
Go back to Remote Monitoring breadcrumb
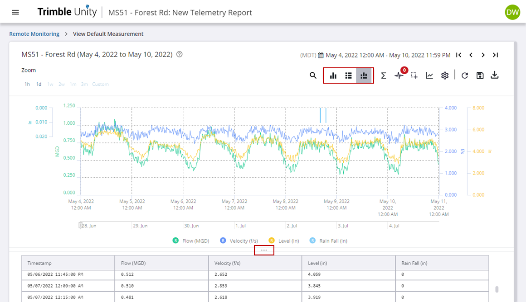coord(34,34)
